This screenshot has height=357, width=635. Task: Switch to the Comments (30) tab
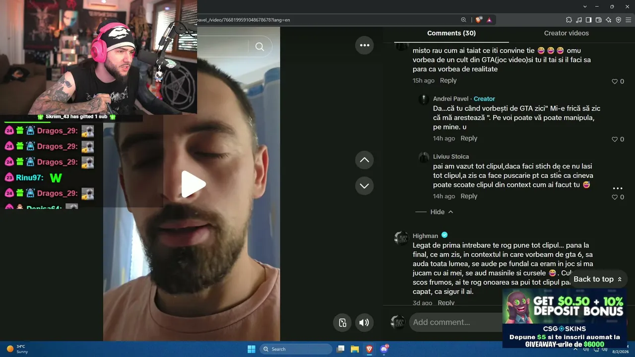coord(451,33)
